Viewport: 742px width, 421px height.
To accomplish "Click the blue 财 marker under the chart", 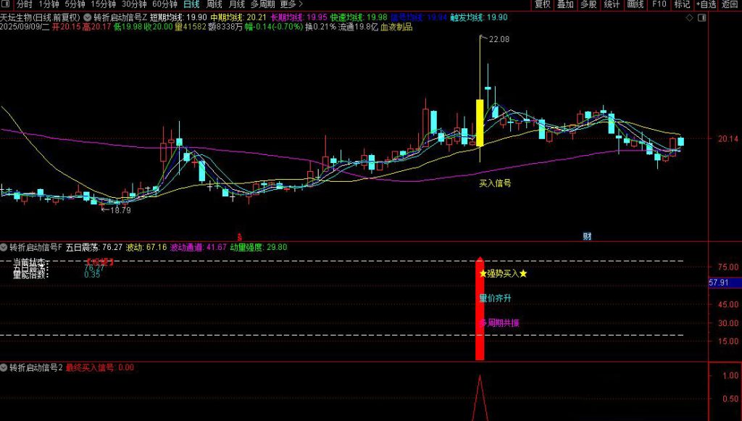I will click(x=587, y=236).
